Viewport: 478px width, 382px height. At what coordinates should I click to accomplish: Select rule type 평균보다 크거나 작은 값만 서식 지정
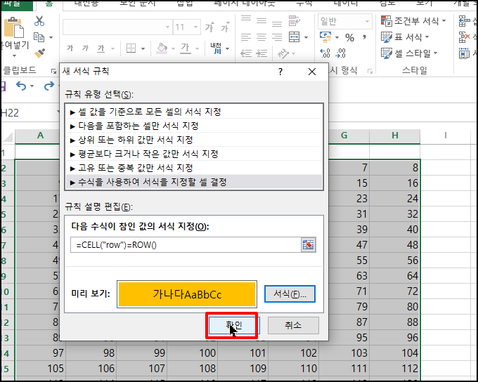click(x=194, y=154)
